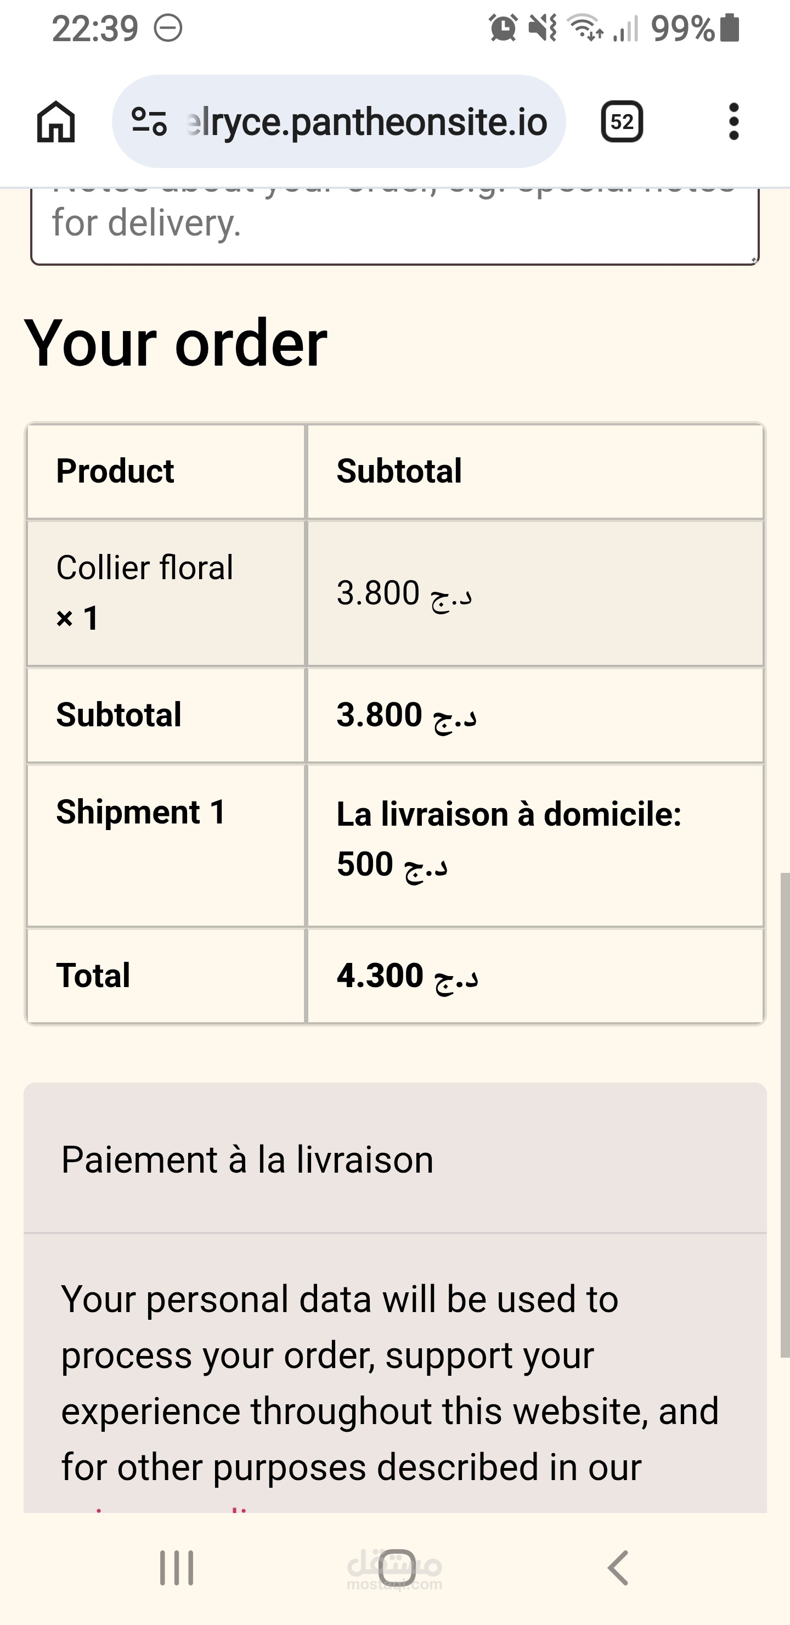The width and height of the screenshot is (790, 1625).
Task: Grab the page scrollbar on right edge
Action: click(x=785, y=1114)
